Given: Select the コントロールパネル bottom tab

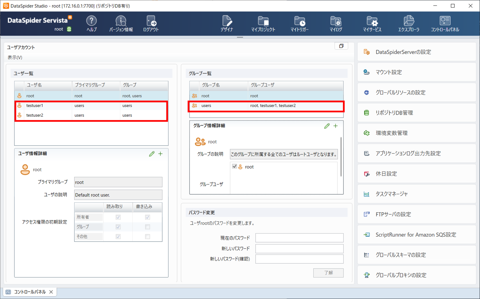Looking at the screenshot, I should [29, 292].
